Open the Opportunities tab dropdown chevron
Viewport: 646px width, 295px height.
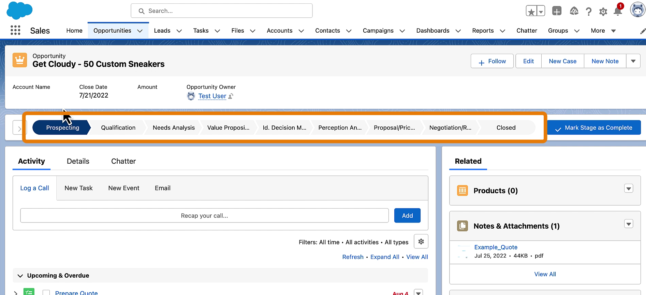click(x=140, y=31)
